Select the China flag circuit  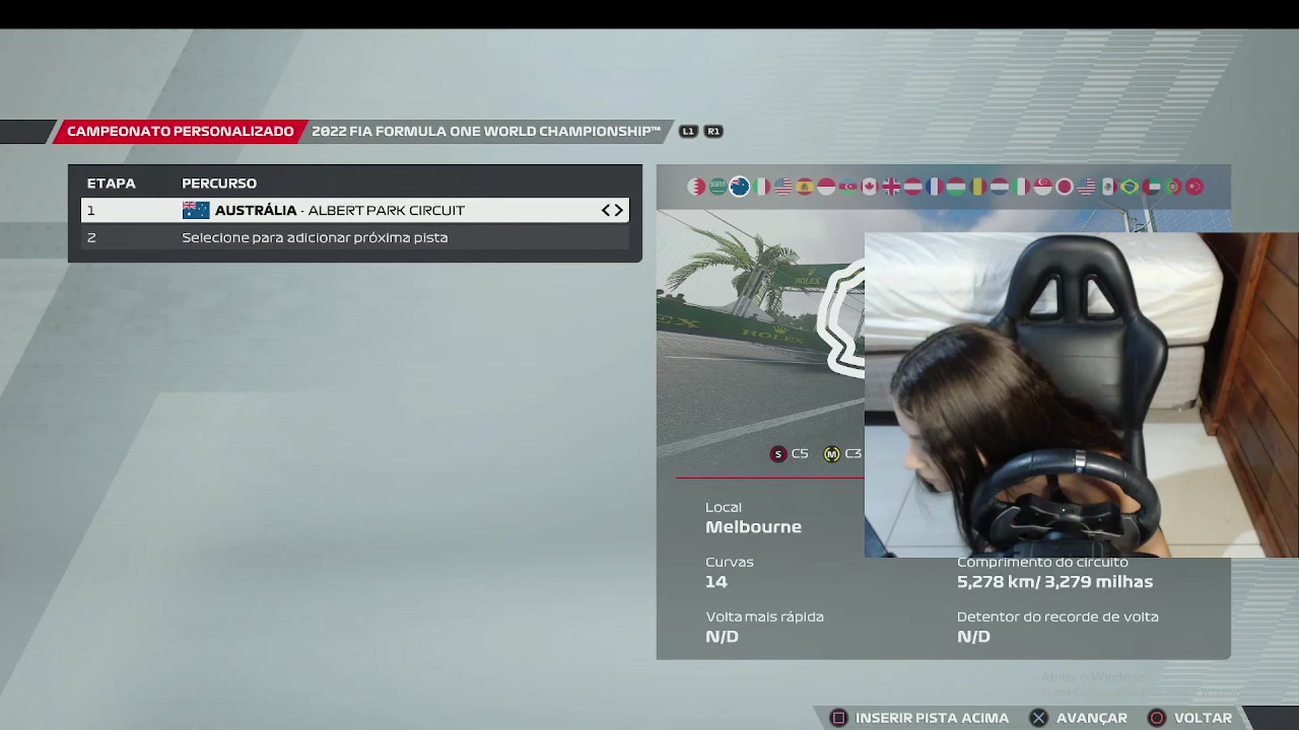(1194, 187)
